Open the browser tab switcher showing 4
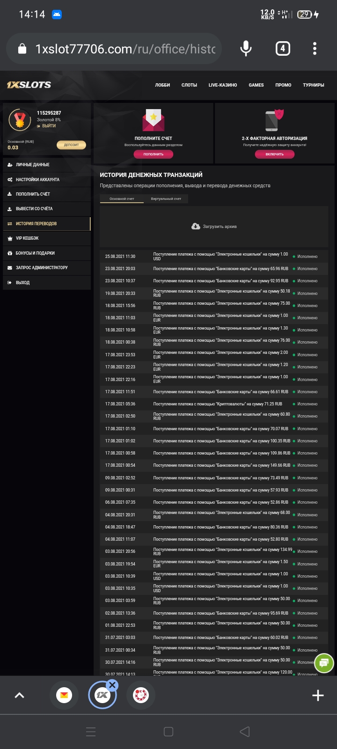Screen dimensions: 337x749 point(282,48)
